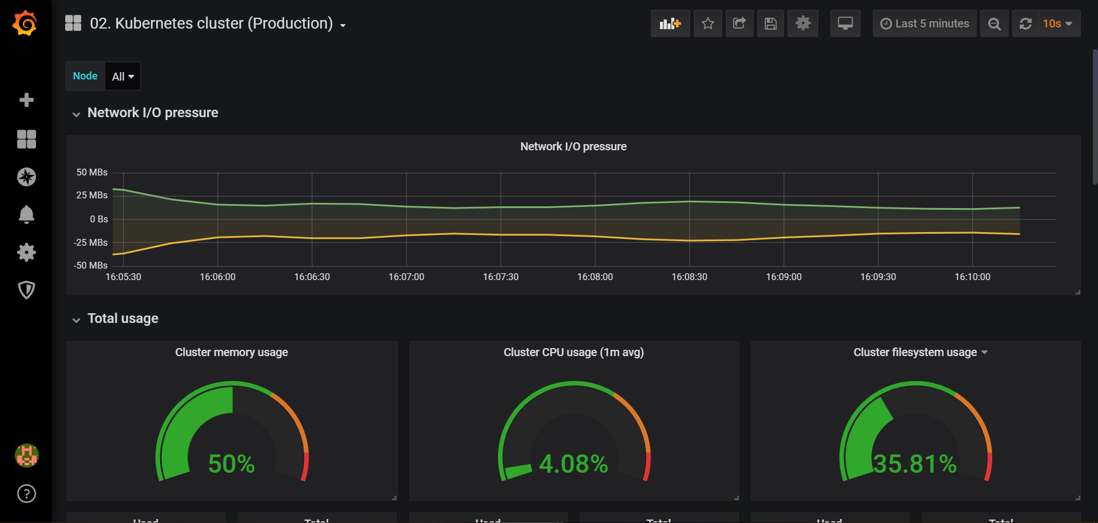Change the 10s auto-refresh interval
Viewport: 1098px width, 523px height.
point(1055,23)
